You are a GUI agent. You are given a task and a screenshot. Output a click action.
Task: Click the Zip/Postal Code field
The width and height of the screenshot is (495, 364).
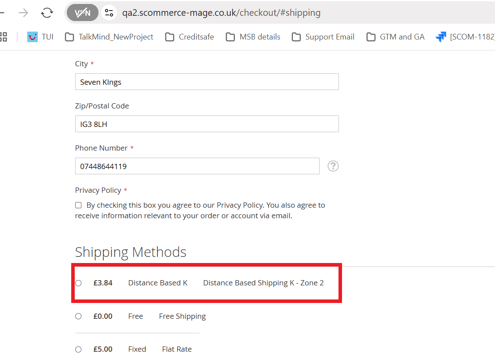click(207, 124)
